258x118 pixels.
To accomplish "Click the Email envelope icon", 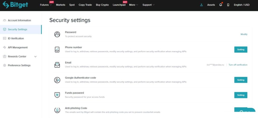I will (x=57, y=65).
